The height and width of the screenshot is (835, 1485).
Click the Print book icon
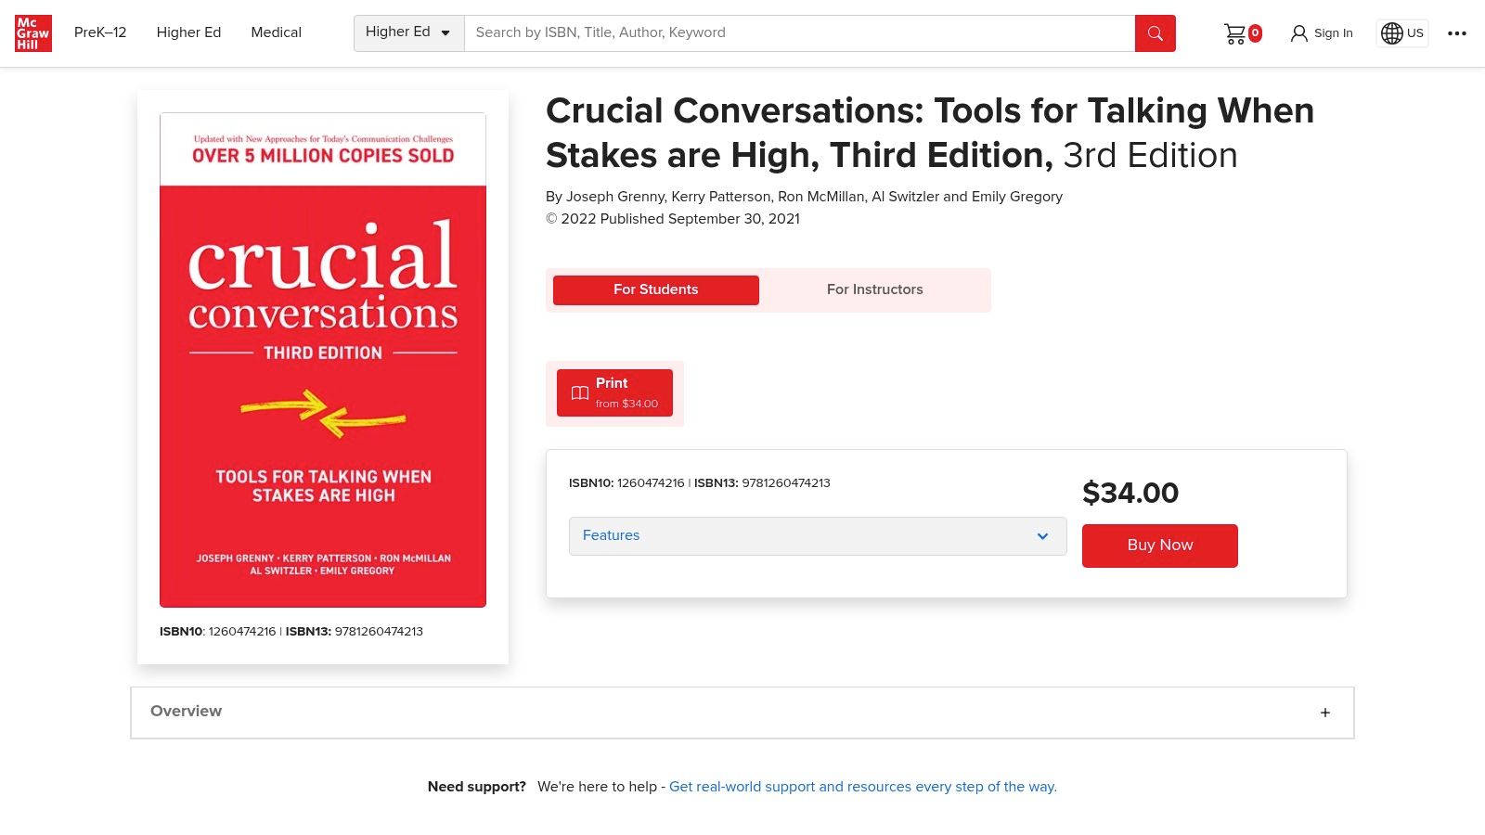tap(579, 392)
